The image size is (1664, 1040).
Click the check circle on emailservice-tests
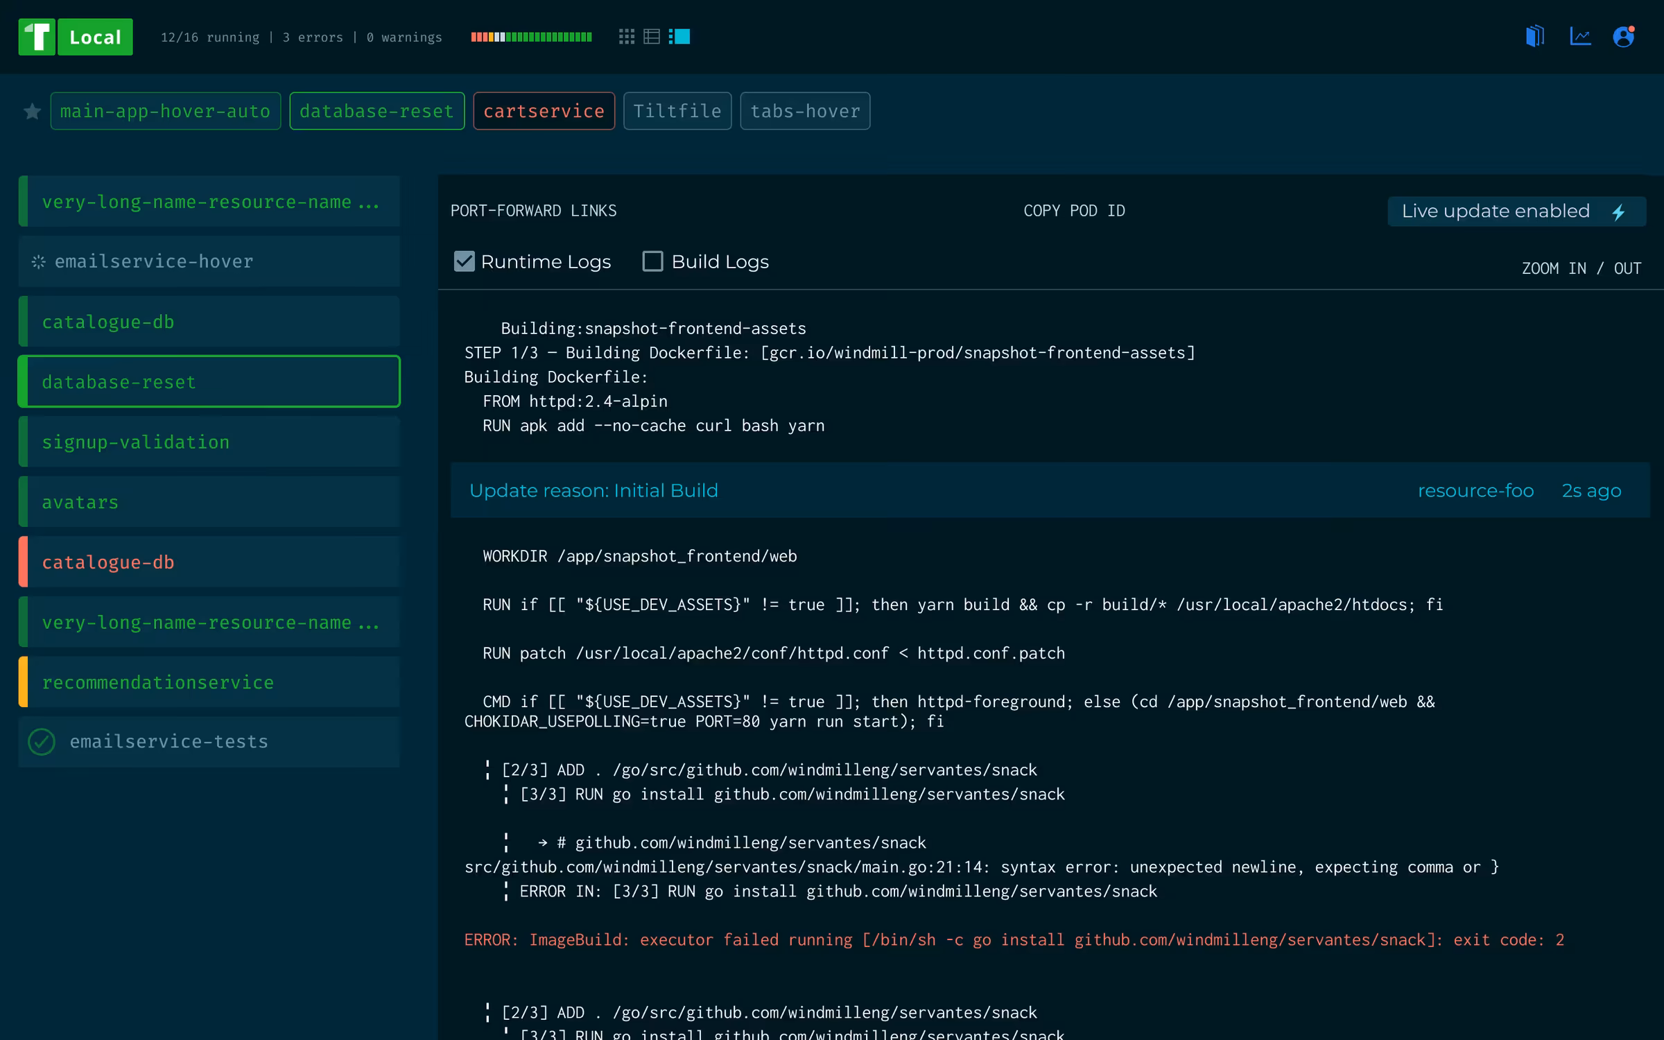click(42, 742)
